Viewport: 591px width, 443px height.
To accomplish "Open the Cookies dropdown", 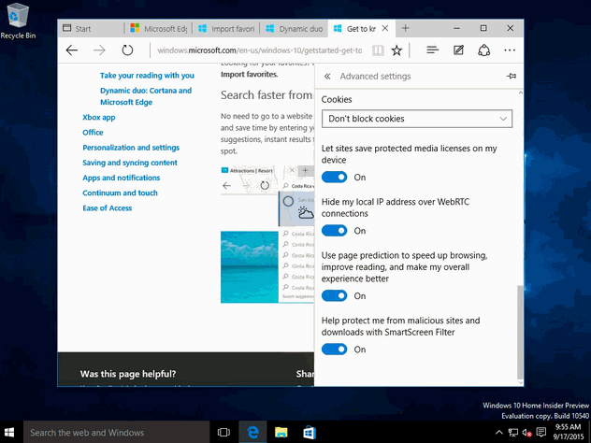I will [417, 119].
